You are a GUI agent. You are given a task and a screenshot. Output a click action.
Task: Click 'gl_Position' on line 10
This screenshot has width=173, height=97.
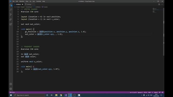[x=31, y=32]
